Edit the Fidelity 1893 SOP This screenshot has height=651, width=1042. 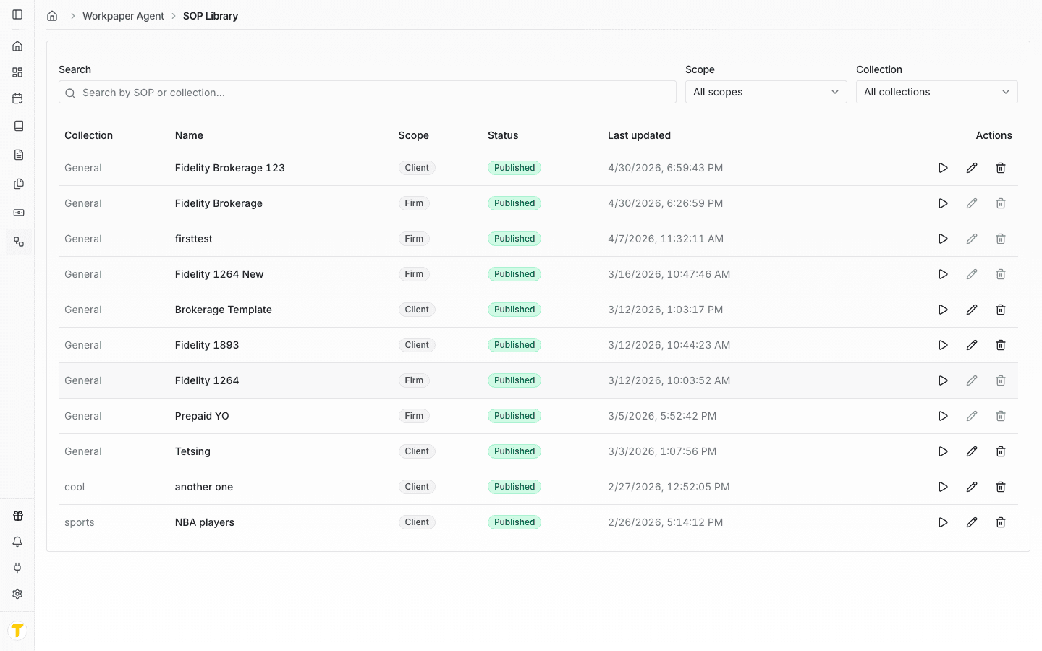point(972,345)
